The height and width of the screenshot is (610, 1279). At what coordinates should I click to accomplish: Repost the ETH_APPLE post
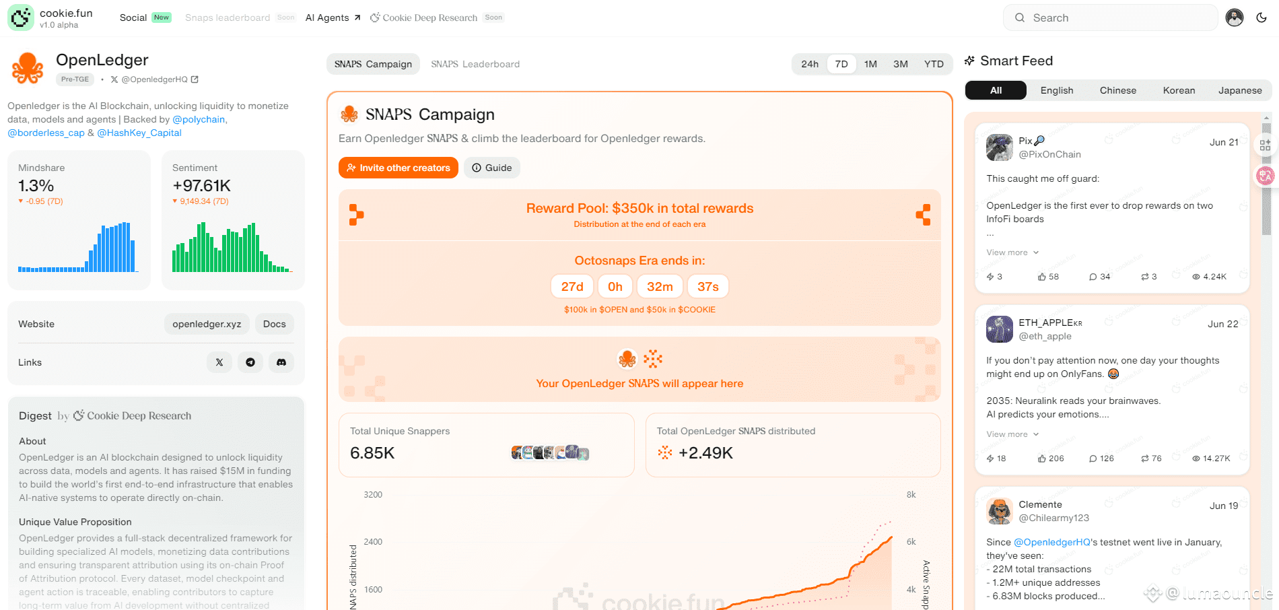tap(1145, 459)
